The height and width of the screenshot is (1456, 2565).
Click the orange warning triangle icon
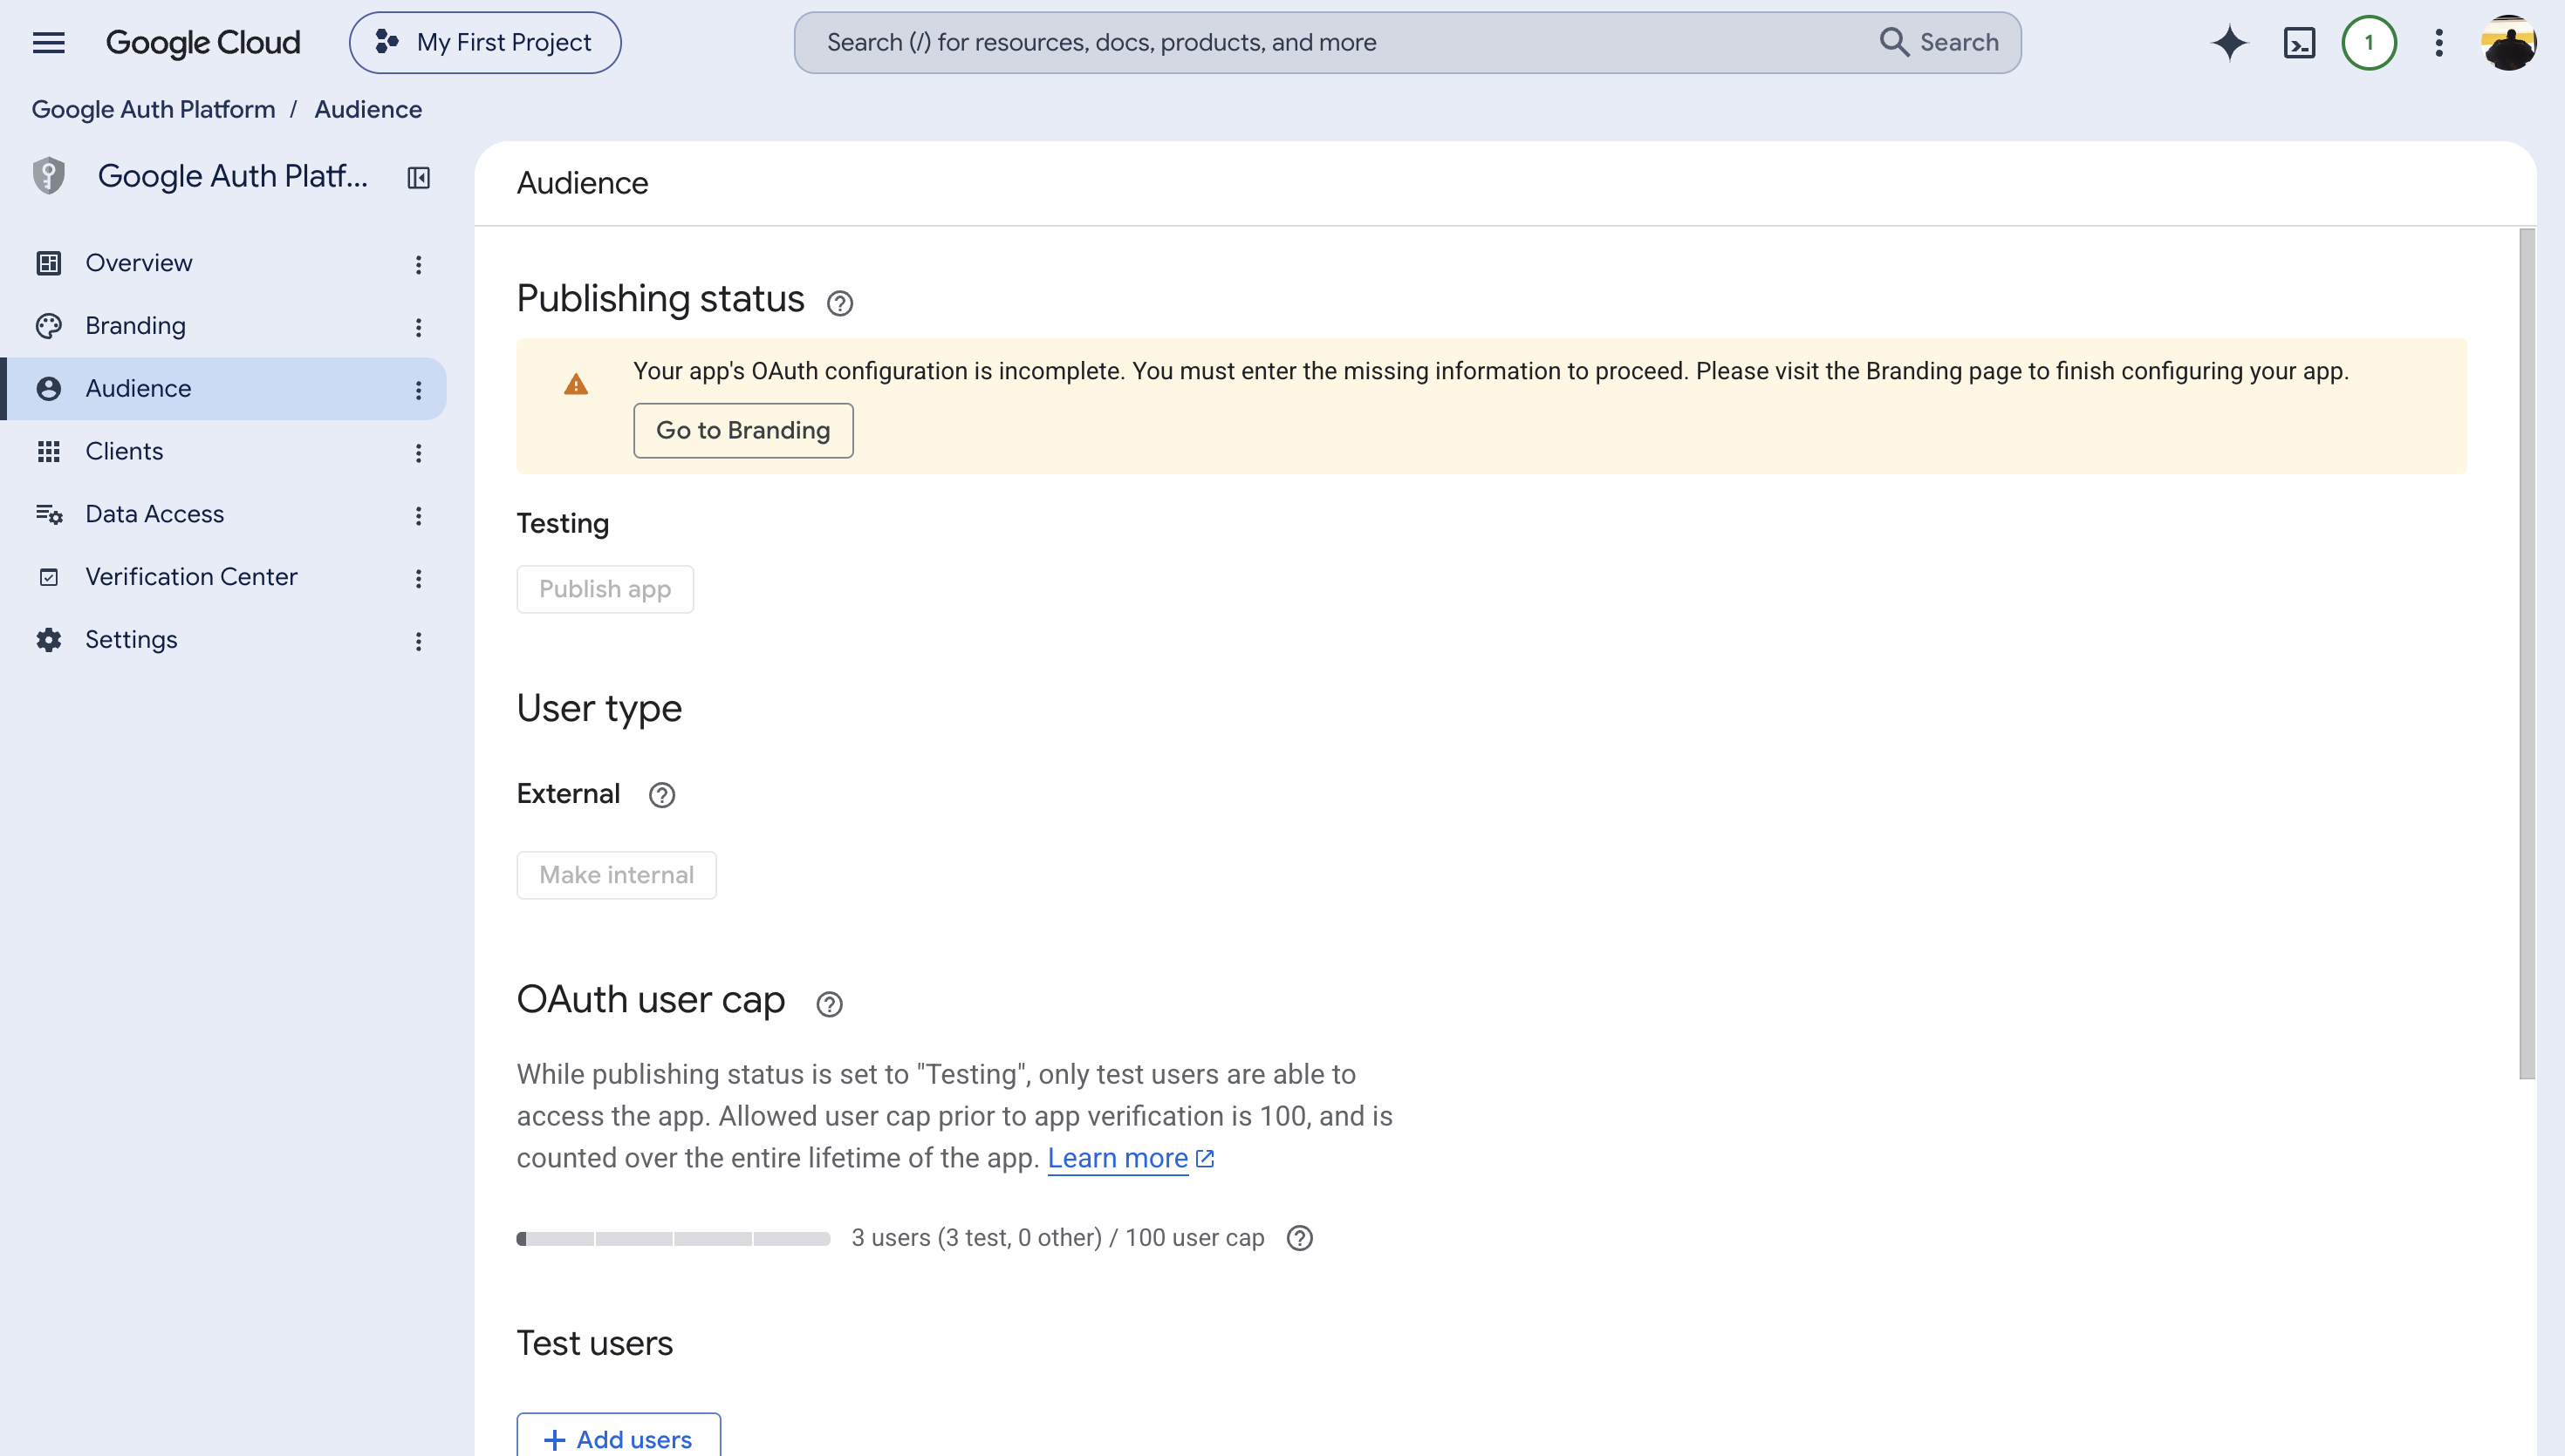[575, 384]
